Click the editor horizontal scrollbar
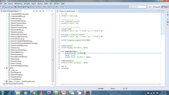Image resolution: width=169 pixels, height=95 pixels. [111, 84]
